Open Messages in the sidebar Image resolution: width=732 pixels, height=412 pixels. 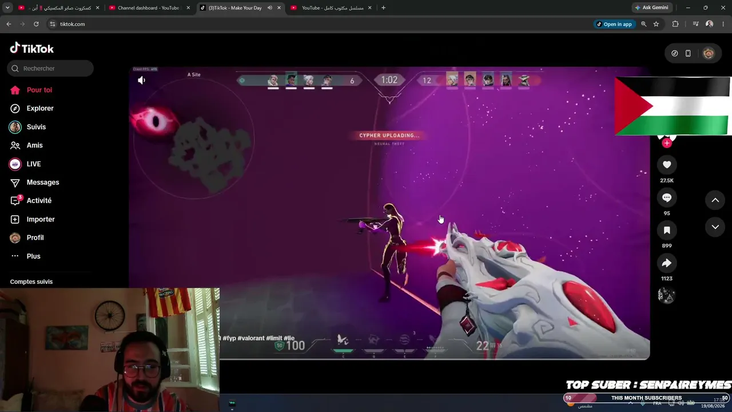[43, 182]
